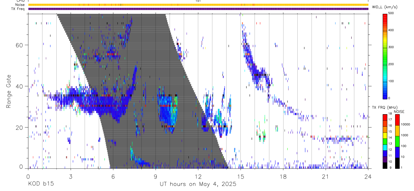Click the '14' TX FRQ scale label
The height and width of the screenshot is (191, 414).
[390, 138]
